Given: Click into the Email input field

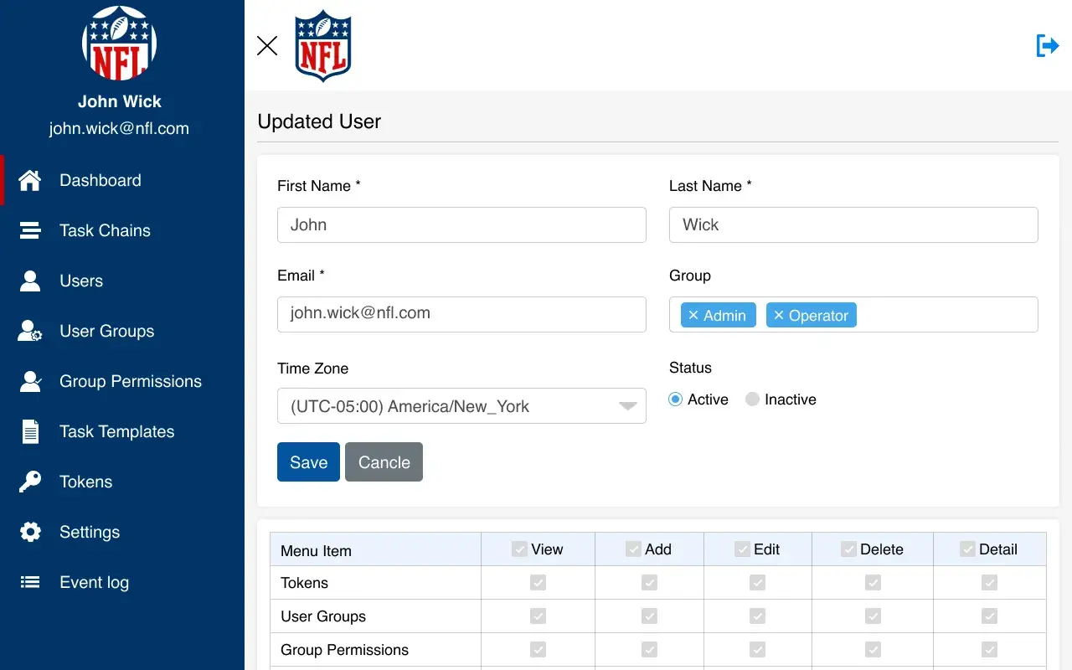Looking at the screenshot, I should pyautogui.click(x=461, y=314).
